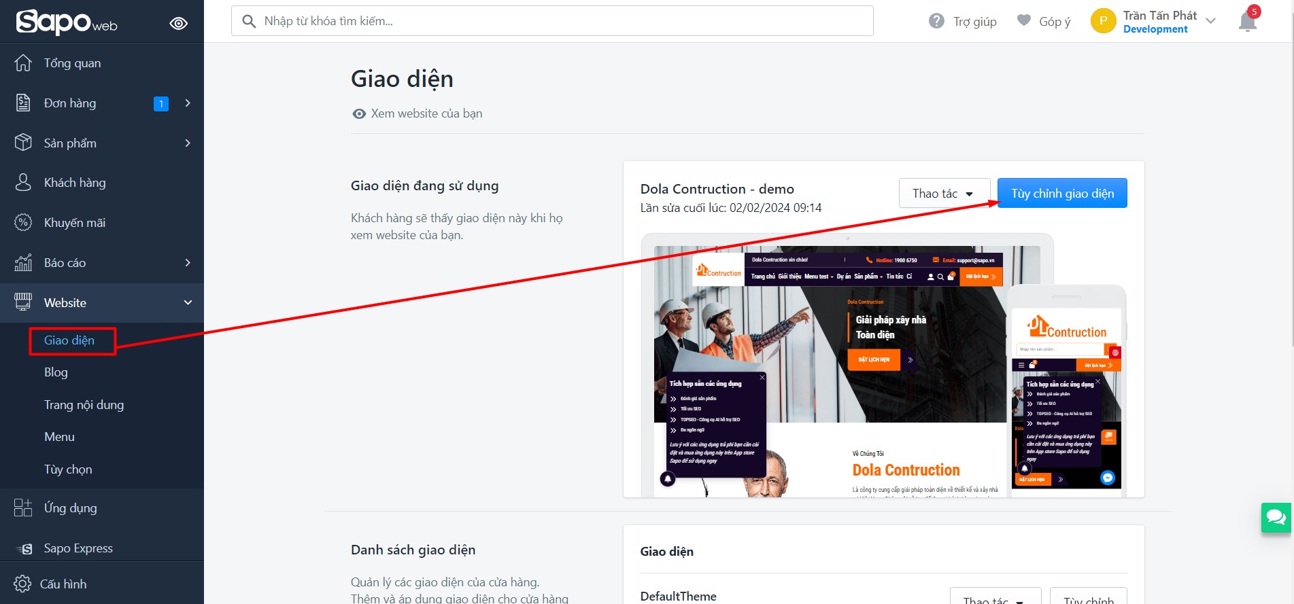1294x604 pixels.
Task: Click the Góp ý heart icon
Action: tap(1024, 20)
